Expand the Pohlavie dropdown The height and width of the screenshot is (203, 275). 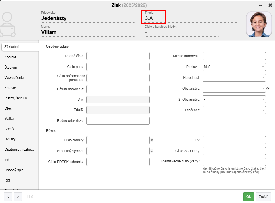point(234,67)
